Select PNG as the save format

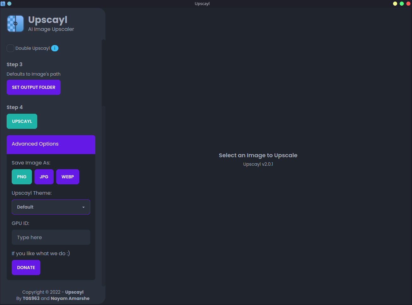click(x=22, y=177)
